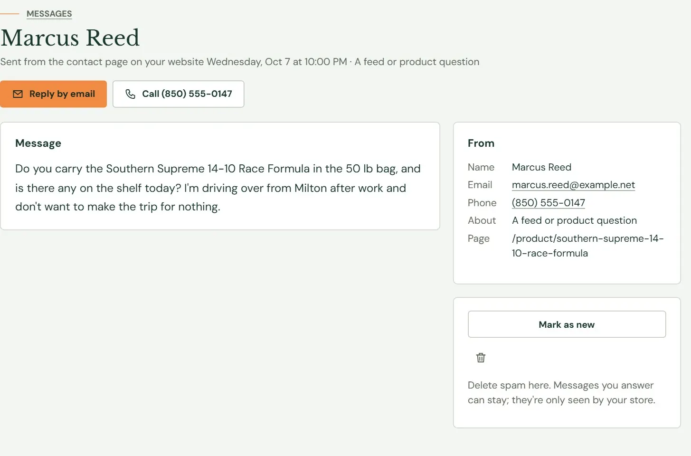Viewport: 691px width, 456px height.
Task: Open the MESSAGES breadcrumb link
Action: 49,14
